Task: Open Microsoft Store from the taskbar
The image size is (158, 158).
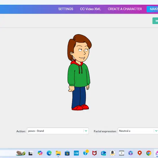Action: point(67,153)
